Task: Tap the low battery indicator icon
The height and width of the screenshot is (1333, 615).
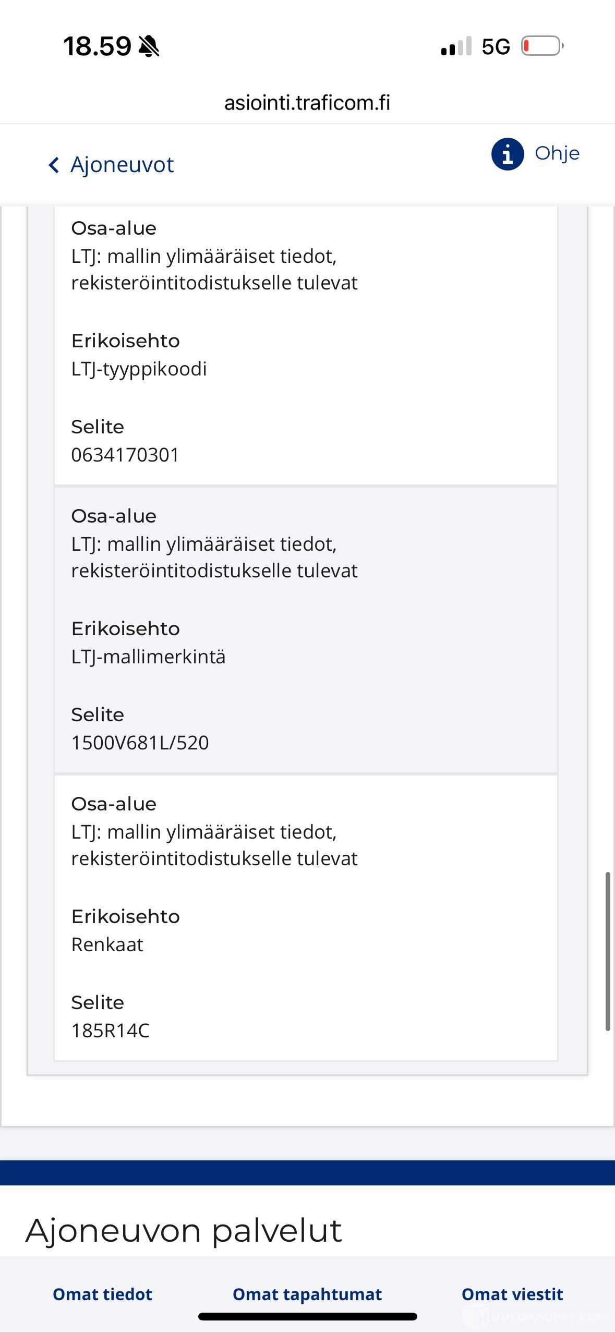Action: click(x=542, y=46)
